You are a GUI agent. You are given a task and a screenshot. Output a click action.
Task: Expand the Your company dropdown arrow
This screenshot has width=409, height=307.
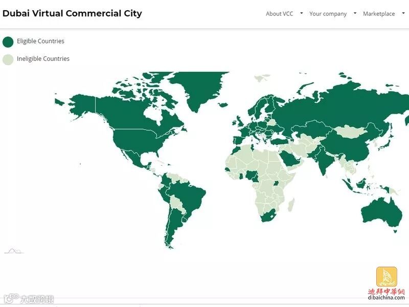tap(355, 13)
